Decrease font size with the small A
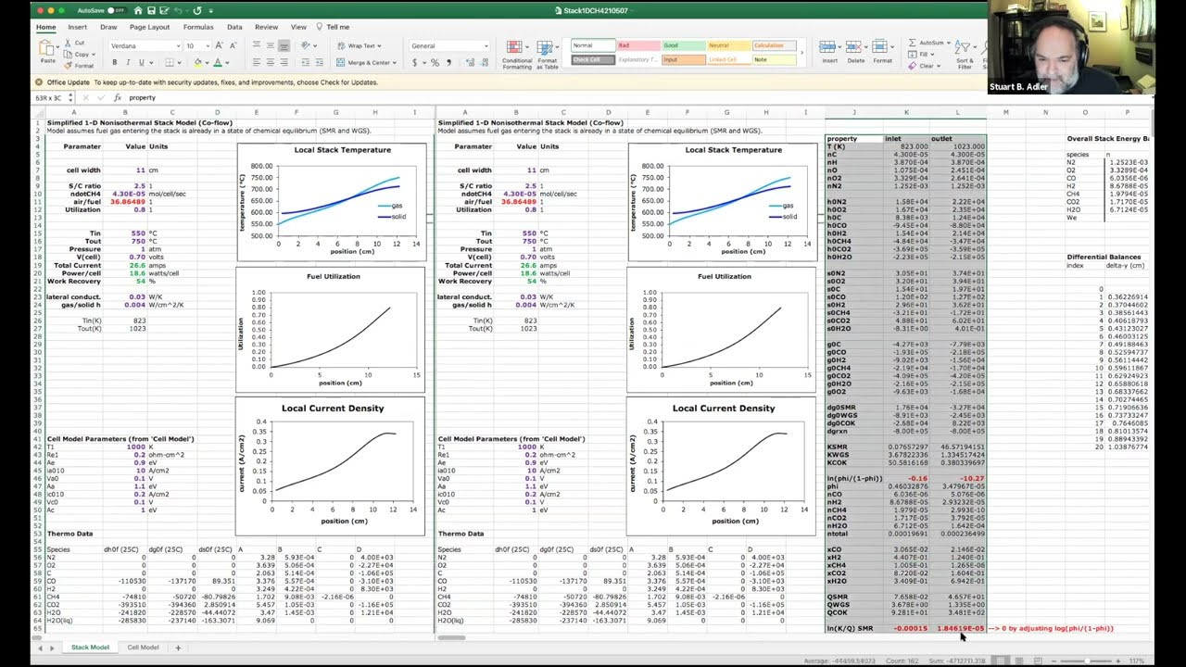1186x667 pixels. click(232, 45)
